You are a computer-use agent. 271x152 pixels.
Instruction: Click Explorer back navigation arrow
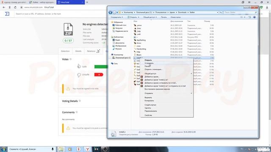[111, 12]
